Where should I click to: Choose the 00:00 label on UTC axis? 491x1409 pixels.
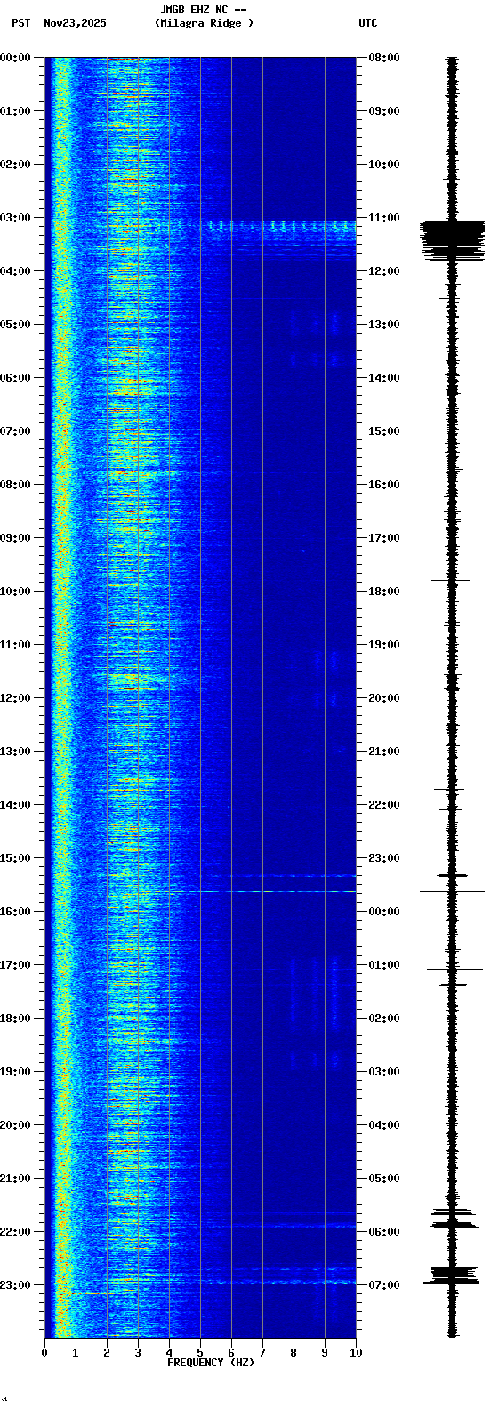[x=383, y=912]
